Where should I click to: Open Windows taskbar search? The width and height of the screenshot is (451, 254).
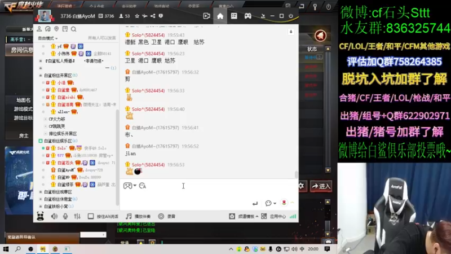pos(18,249)
